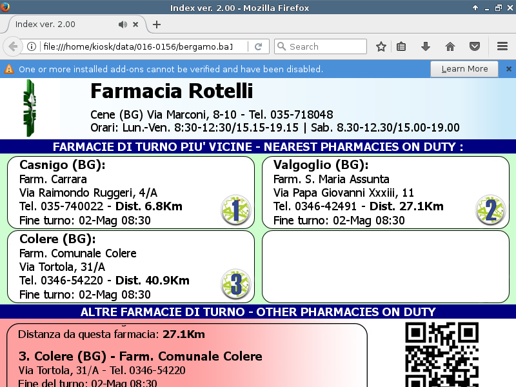Image resolution: width=516 pixels, height=387 pixels.
Task: Dismiss the add-ons warning notification bar
Action: pyautogui.click(x=509, y=69)
